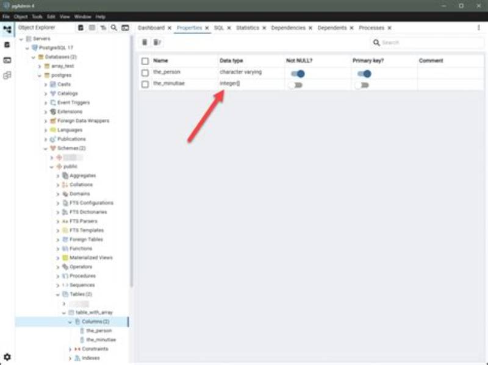Image resolution: width=488 pixels, height=365 pixels.
Task: Collapse the Tables (2) node
Action: [x=58, y=294]
